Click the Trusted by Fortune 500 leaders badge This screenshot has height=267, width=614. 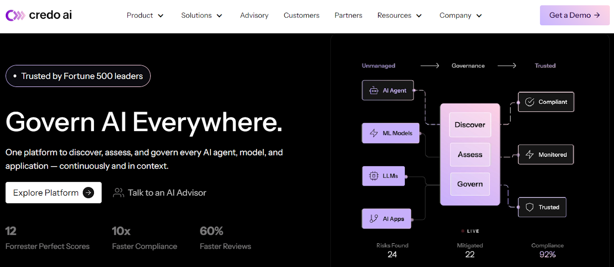[78, 76]
